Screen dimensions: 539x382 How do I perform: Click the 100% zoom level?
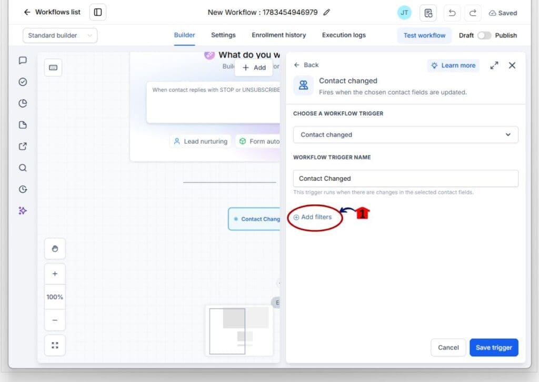click(55, 297)
